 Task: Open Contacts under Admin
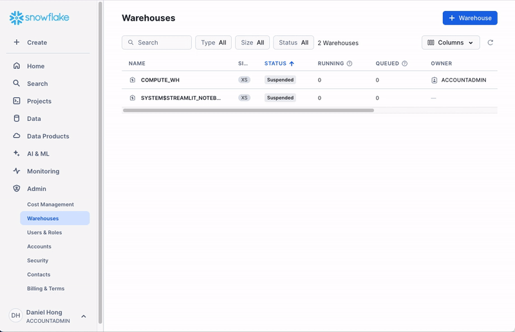coord(39,275)
